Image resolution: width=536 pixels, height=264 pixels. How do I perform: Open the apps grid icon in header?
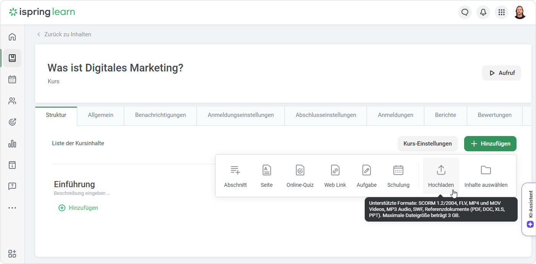502,12
